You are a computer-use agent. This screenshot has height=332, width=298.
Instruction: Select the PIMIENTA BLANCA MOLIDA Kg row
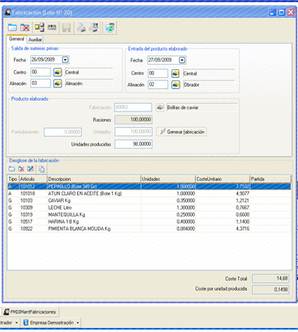tap(149, 228)
